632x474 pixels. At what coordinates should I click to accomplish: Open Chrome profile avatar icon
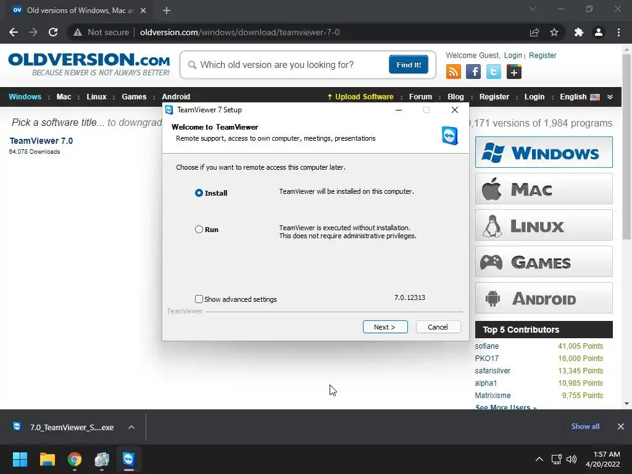coord(599,32)
